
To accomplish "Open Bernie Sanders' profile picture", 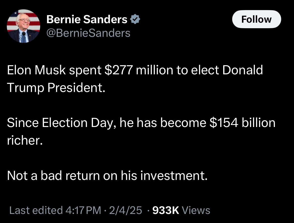I will (23, 26).
